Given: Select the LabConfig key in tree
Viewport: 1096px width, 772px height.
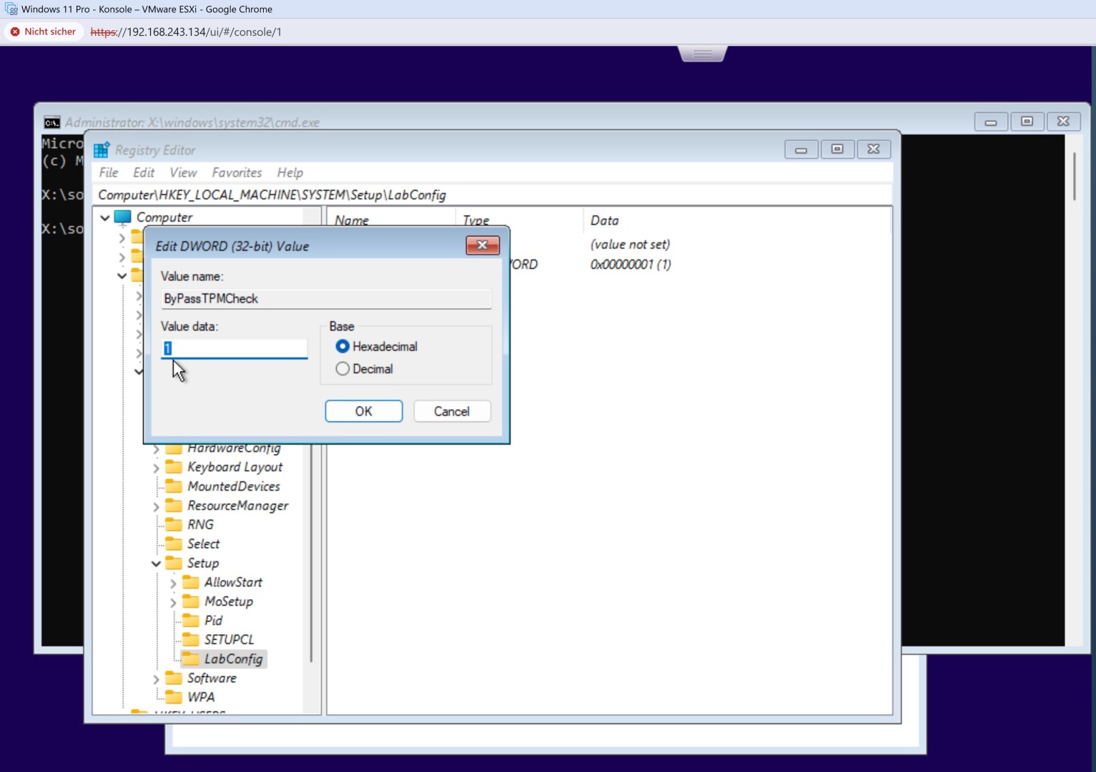Looking at the screenshot, I should 233,659.
